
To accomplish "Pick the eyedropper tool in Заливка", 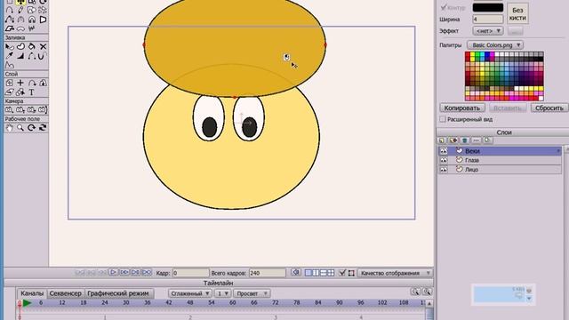I will (x=10, y=56).
